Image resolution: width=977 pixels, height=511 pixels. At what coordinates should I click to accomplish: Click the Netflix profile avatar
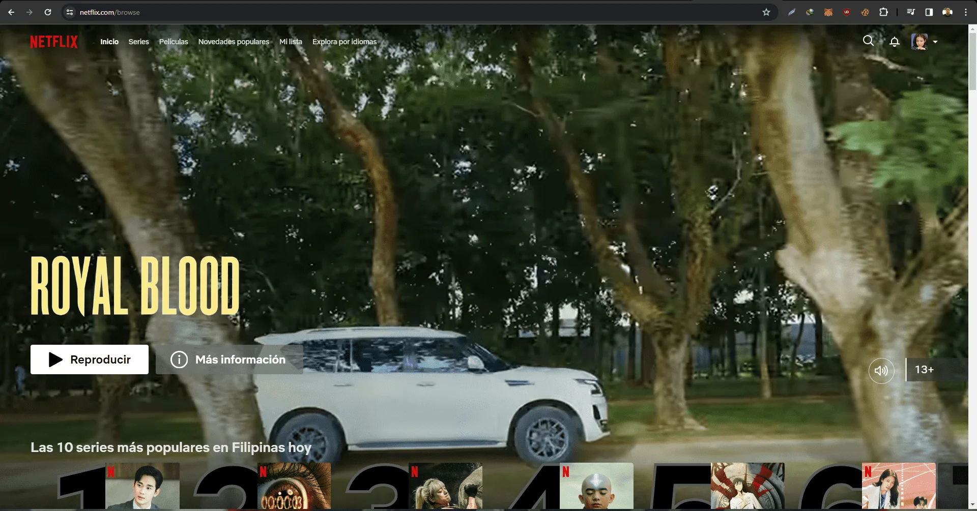point(919,42)
